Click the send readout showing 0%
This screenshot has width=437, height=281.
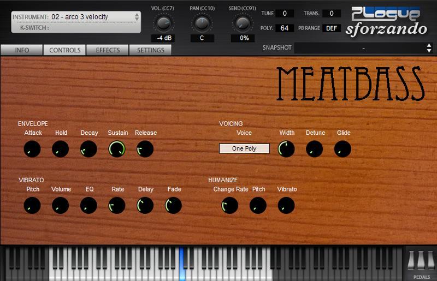click(243, 38)
